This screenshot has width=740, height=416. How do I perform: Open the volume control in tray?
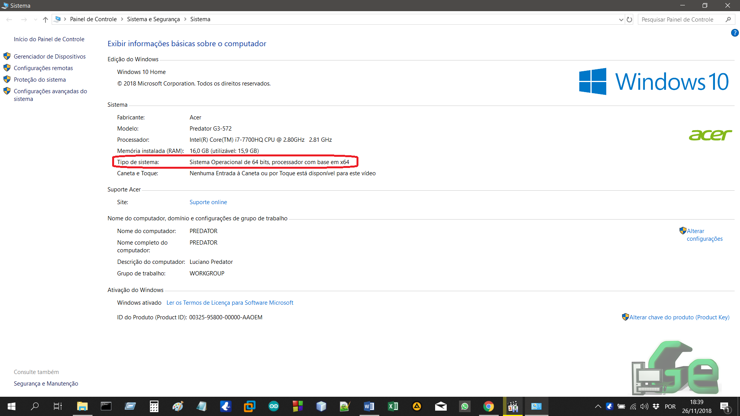644,406
